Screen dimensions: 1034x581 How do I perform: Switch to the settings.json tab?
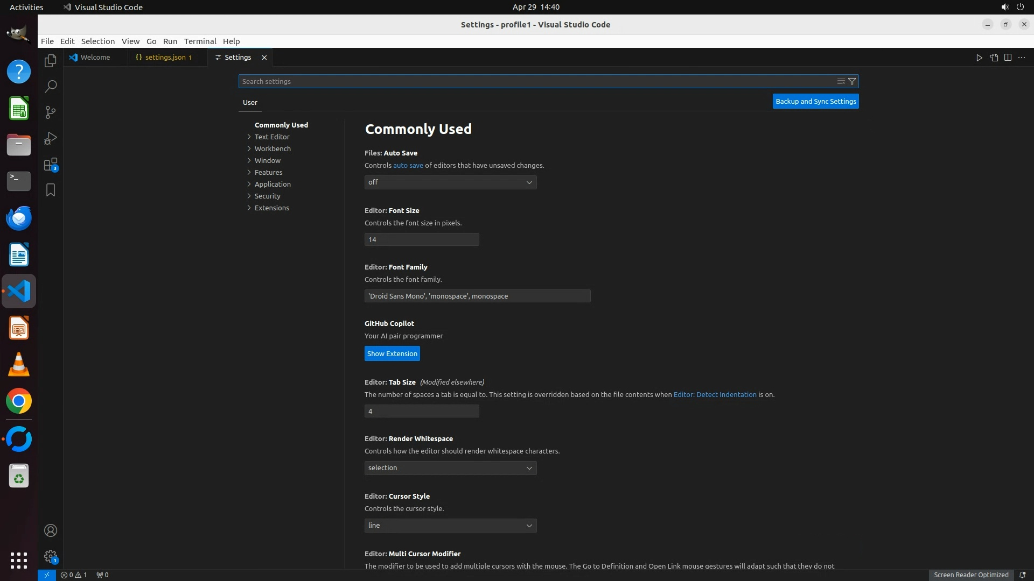[x=165, y=57]
